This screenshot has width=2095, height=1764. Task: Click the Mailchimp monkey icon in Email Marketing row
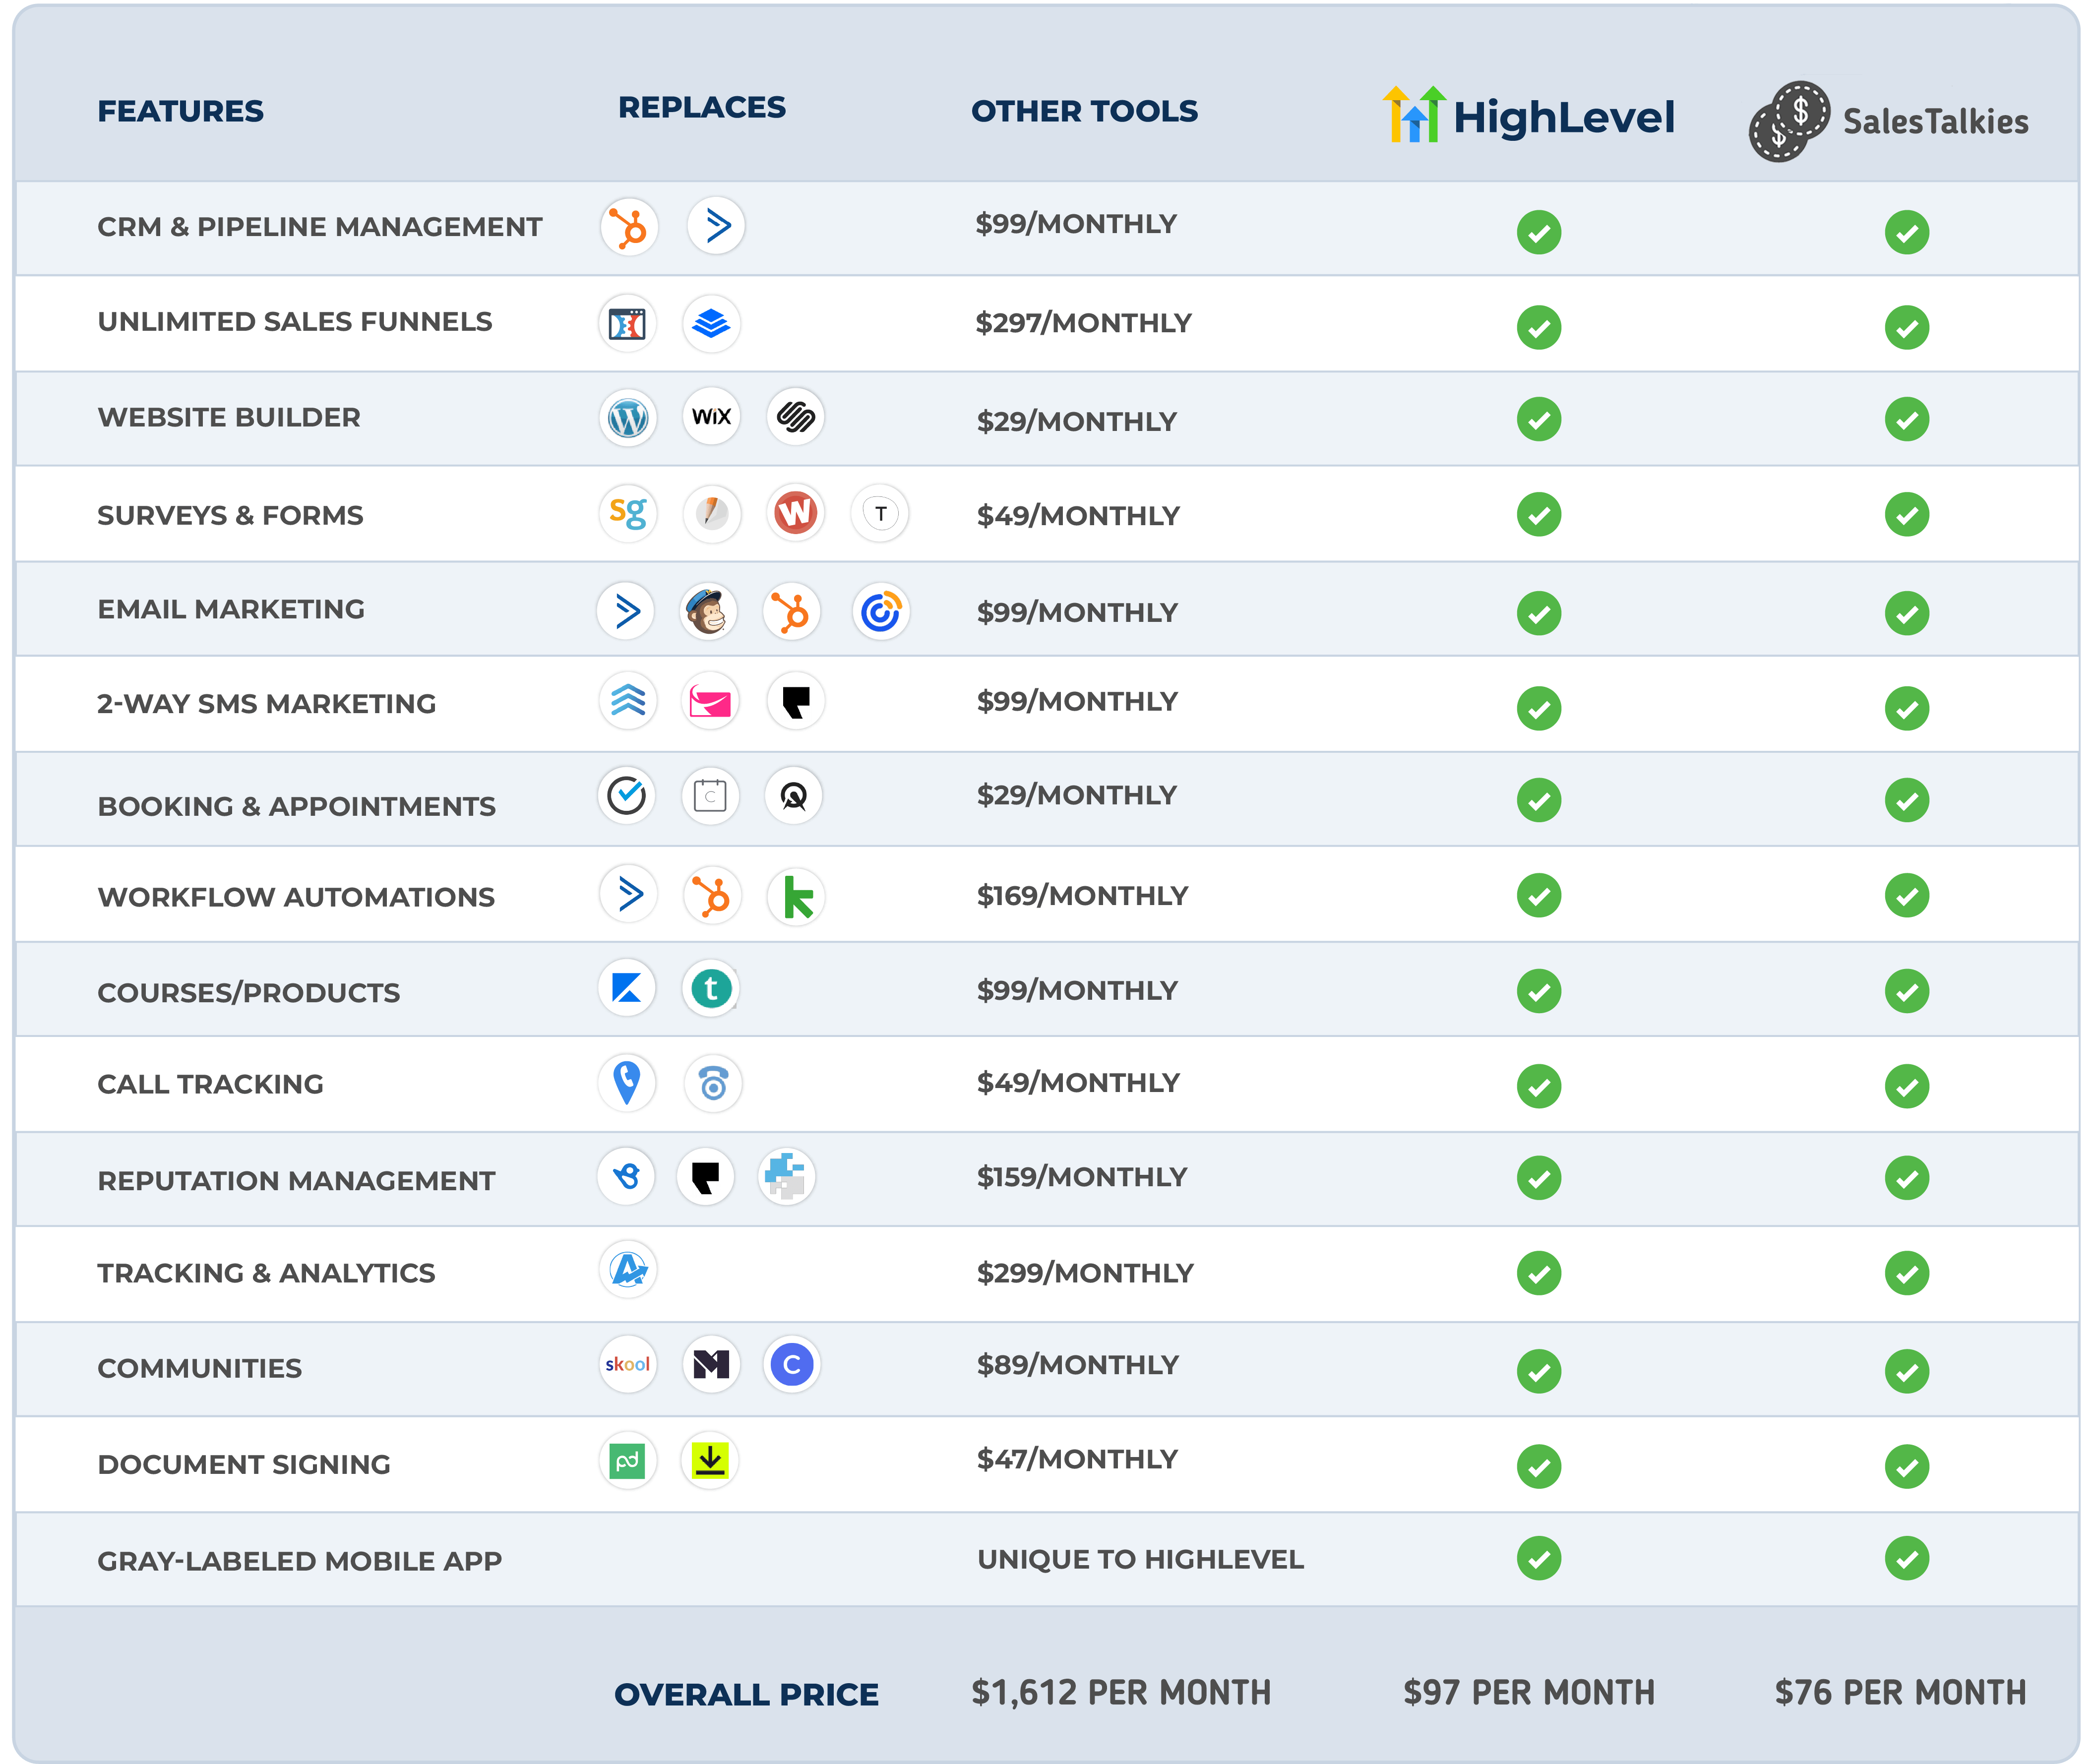coord(708,611)
